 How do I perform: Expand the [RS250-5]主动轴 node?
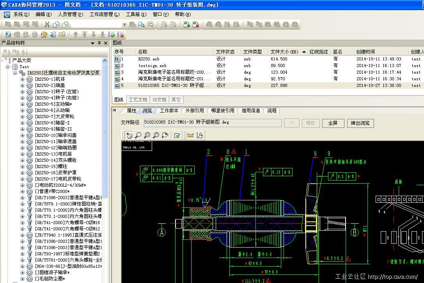(23, 104)
